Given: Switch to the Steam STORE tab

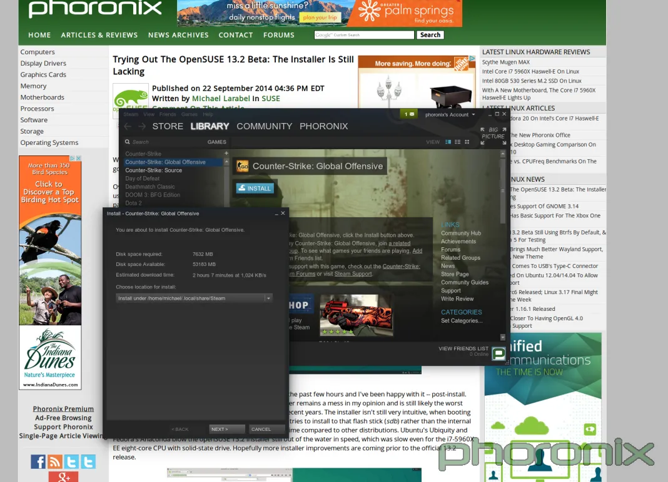Looking at the screenshot, I should [x=168, y=126].
